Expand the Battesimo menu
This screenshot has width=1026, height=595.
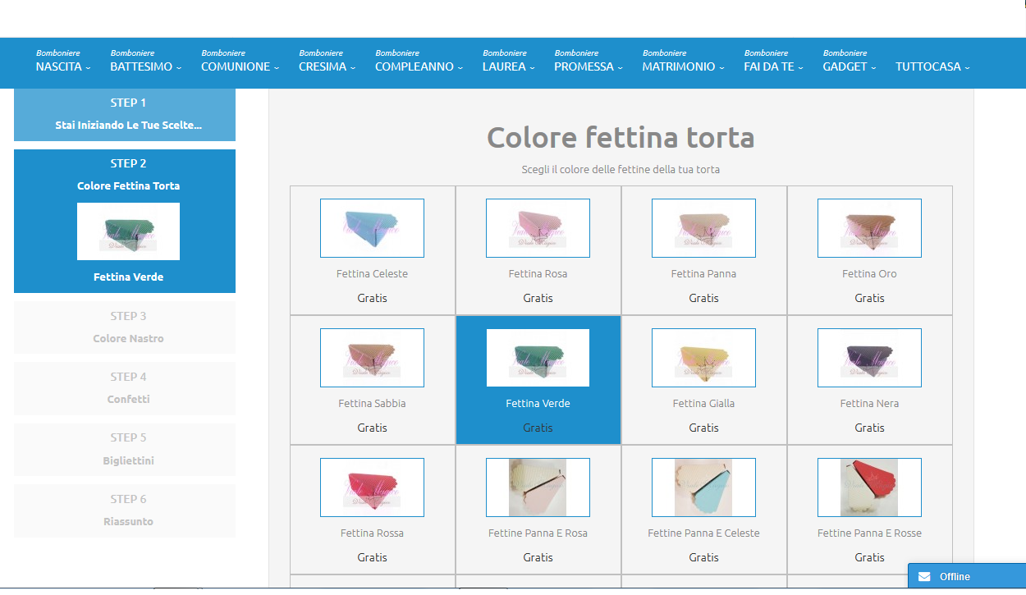pyautogui.click(x=146, y=61)
